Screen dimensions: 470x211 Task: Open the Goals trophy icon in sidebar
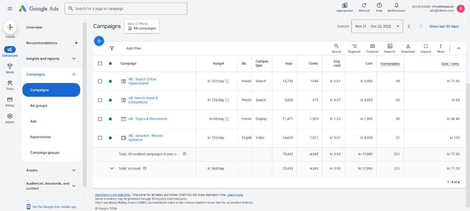10,66
